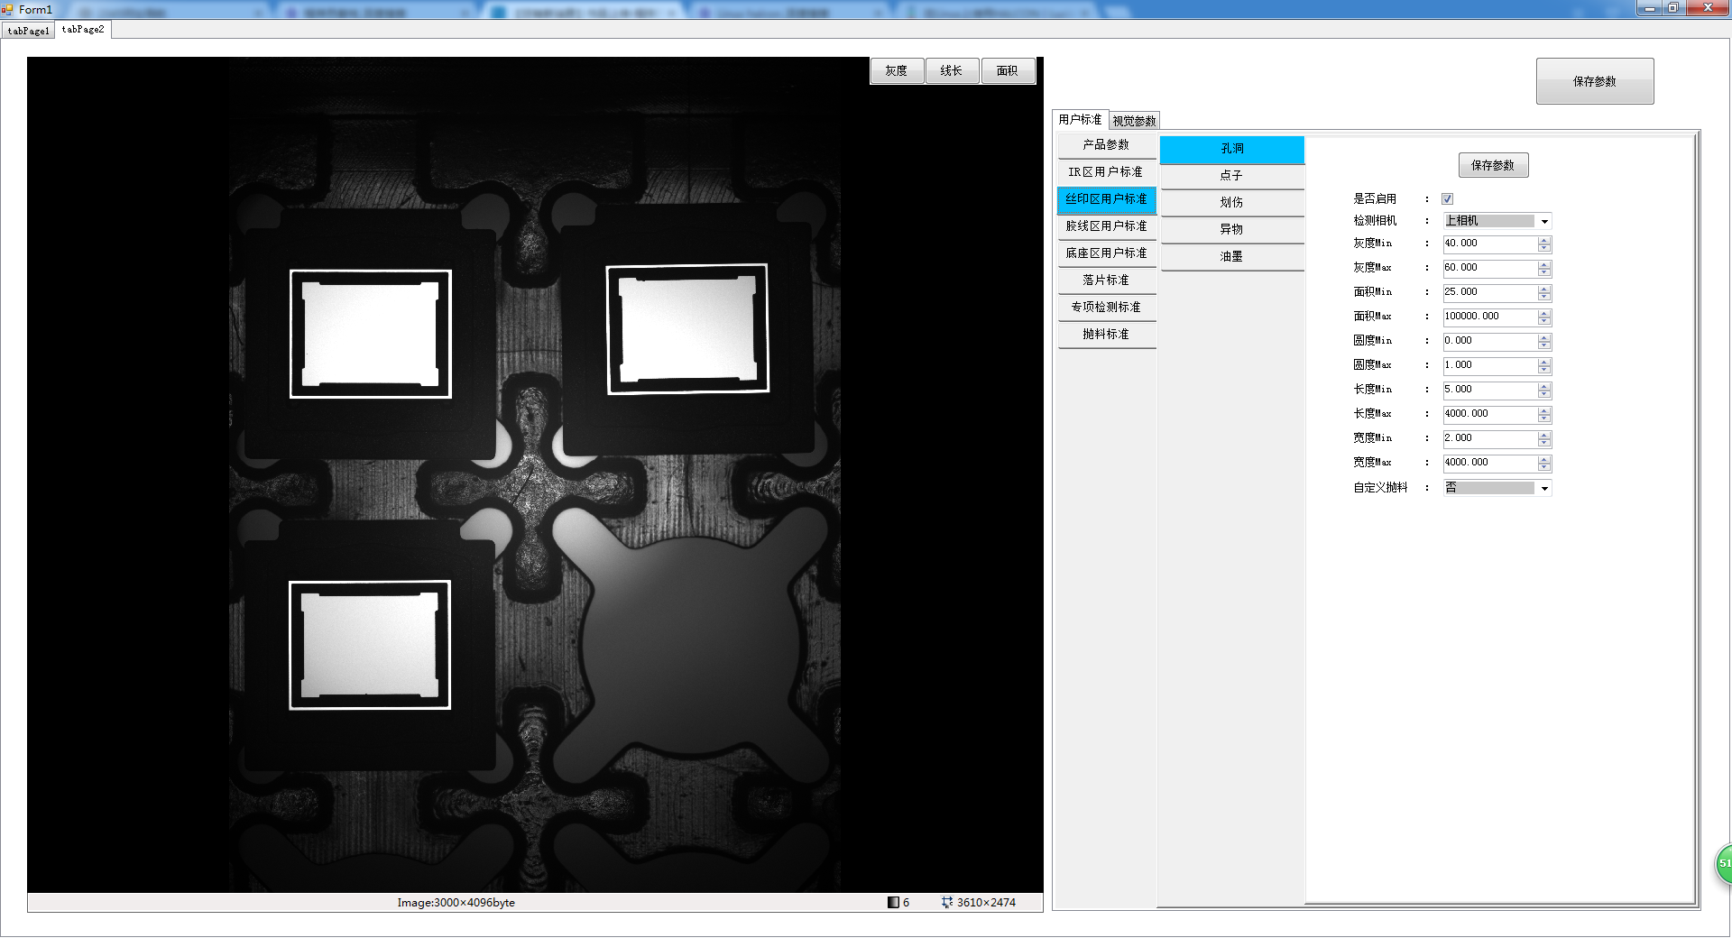Decrease 灰度Max with the spinner down arrow
The image size is (1732, 938).
[x=1544, y=272]
